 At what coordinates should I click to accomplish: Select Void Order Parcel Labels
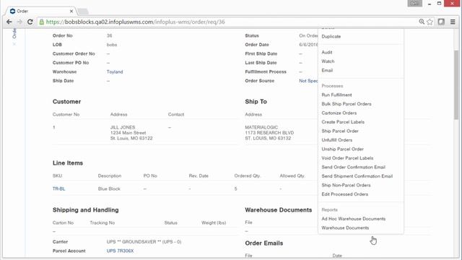[347, 158]
